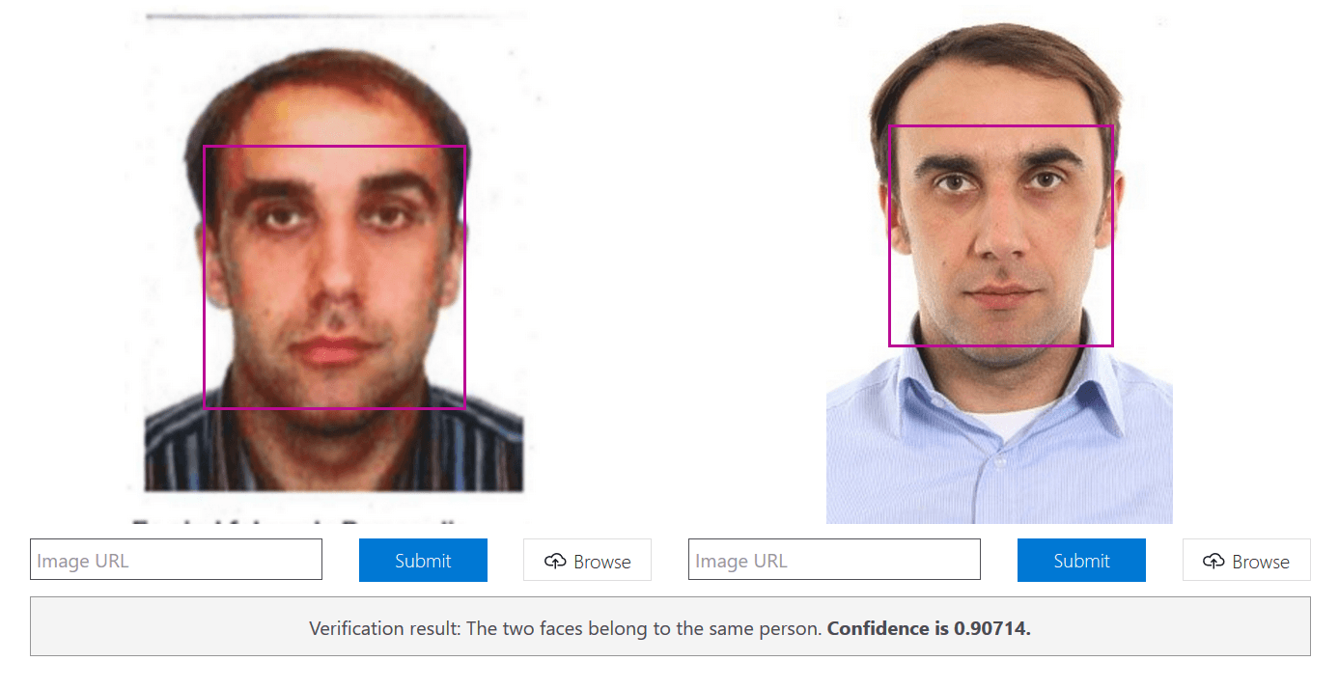Click the magenta face box on left photo
This screenshot has width=1339, height=689.
tap(334, 277)
